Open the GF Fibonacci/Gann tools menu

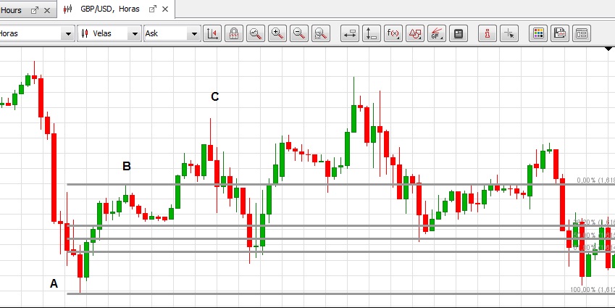coord(437,33)
